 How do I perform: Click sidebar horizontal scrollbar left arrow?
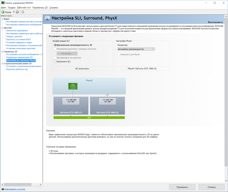coord(2,184)
